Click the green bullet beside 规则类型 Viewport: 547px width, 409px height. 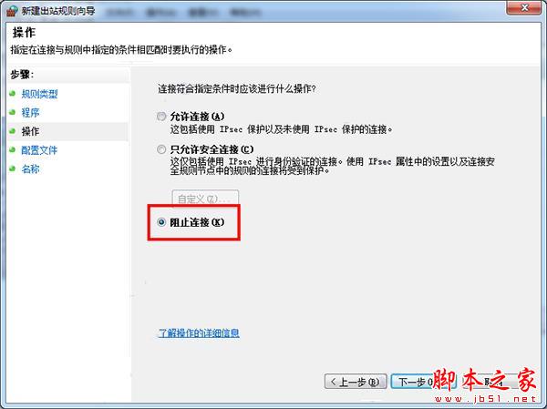(13, 94)
